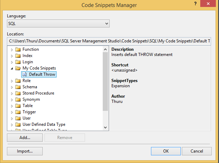Confirm with the OK button
This screenshot has height=163, width=219.
tap(166, 151)
